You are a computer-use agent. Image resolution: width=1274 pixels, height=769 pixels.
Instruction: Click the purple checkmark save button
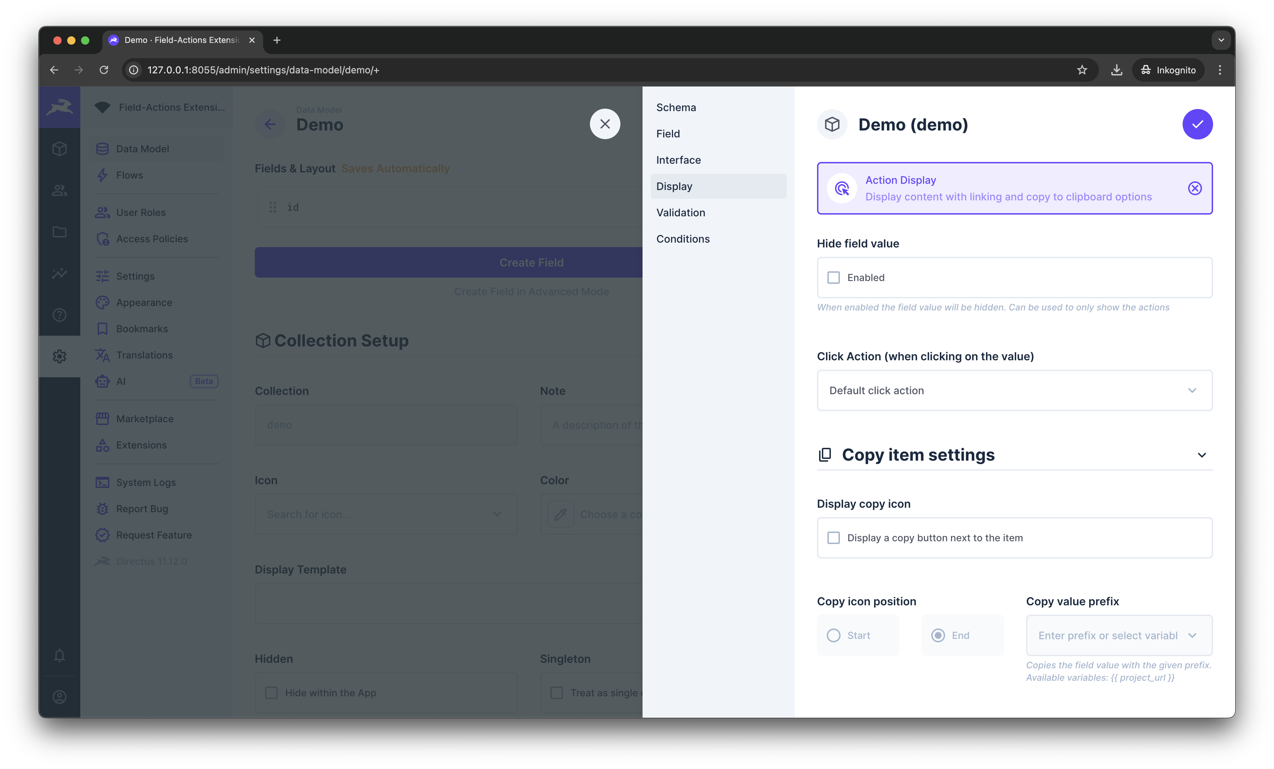pyautogui.click(x=1197, y=124)
